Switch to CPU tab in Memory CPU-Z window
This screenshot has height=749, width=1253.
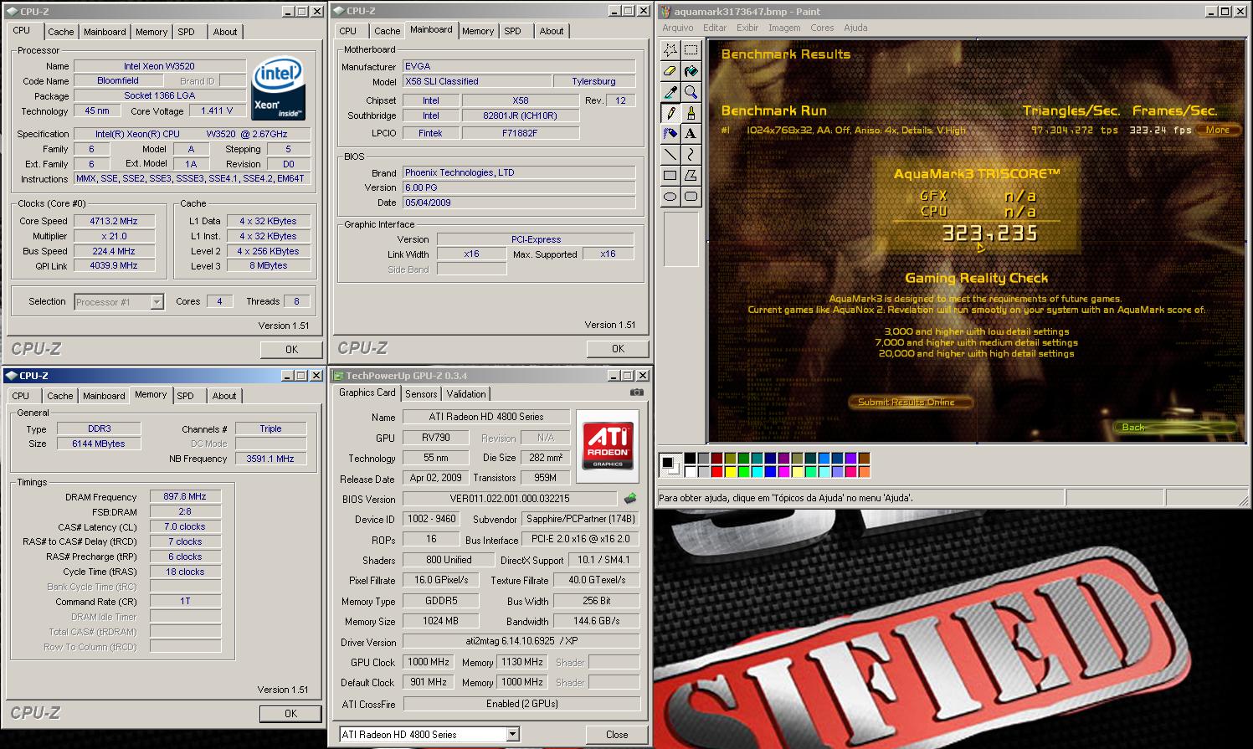tap(21, 396)
